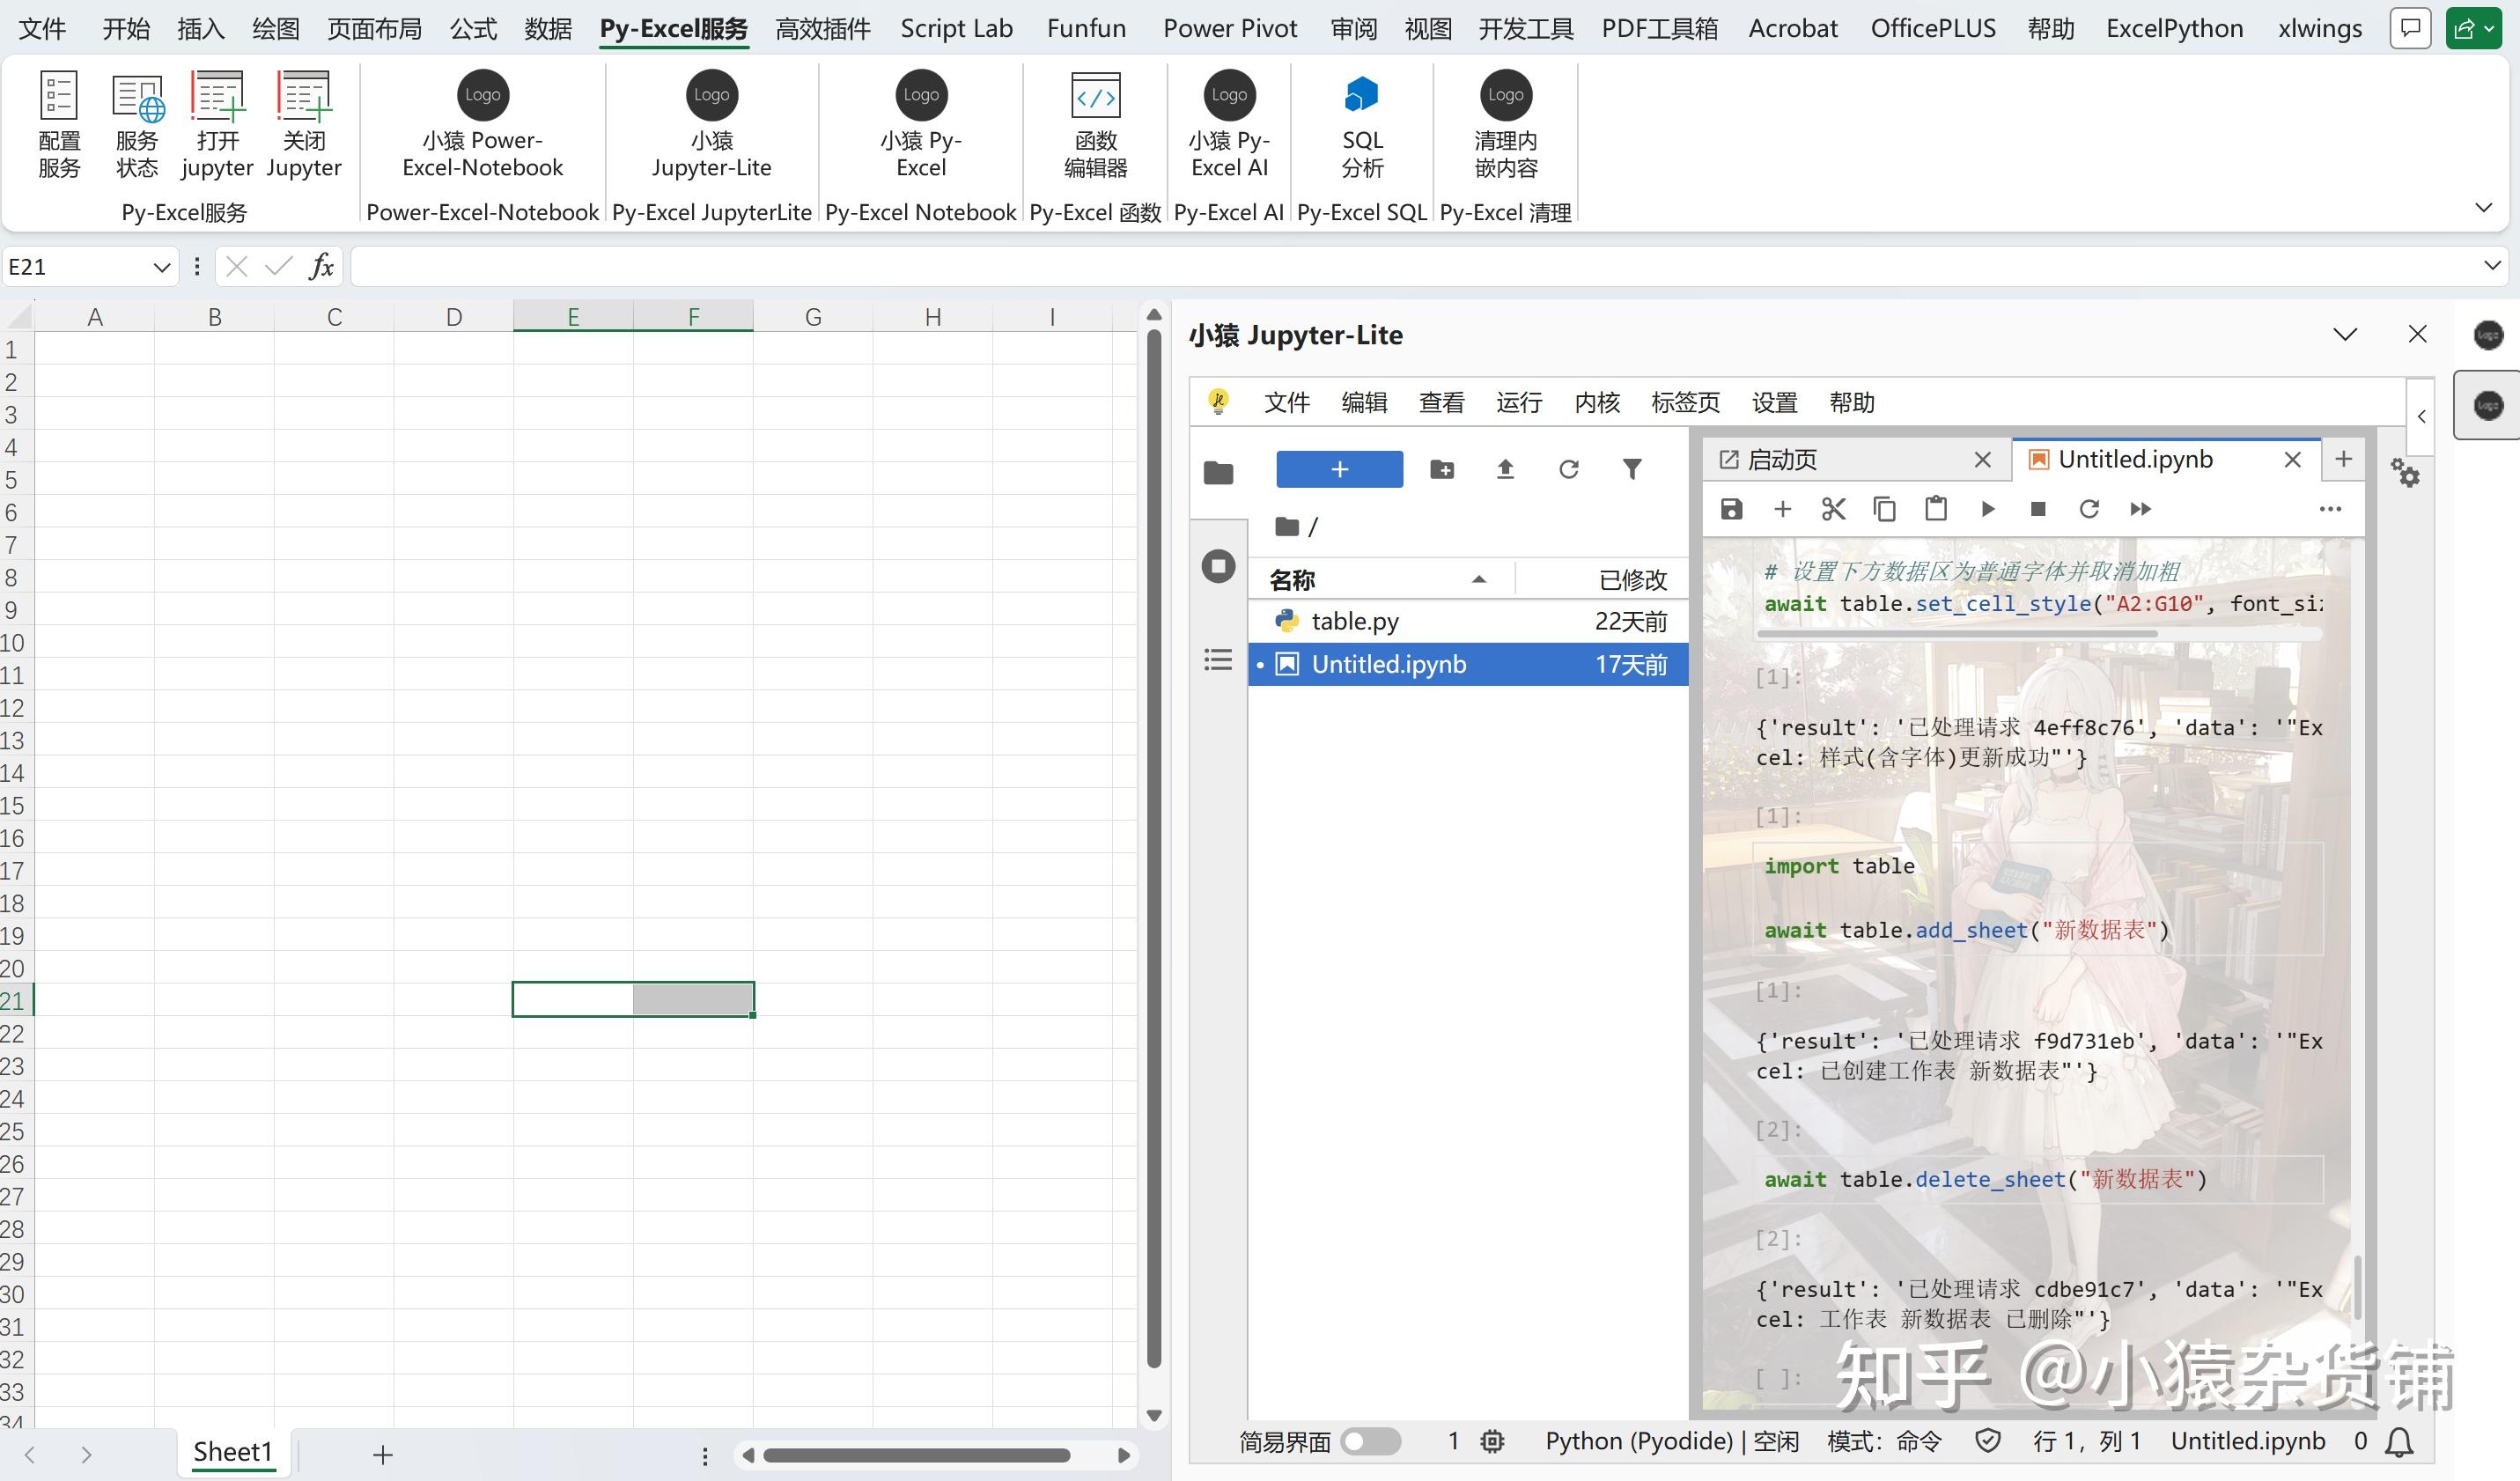Click the sheet horizontal scrollbar

tap(917, 1455)
